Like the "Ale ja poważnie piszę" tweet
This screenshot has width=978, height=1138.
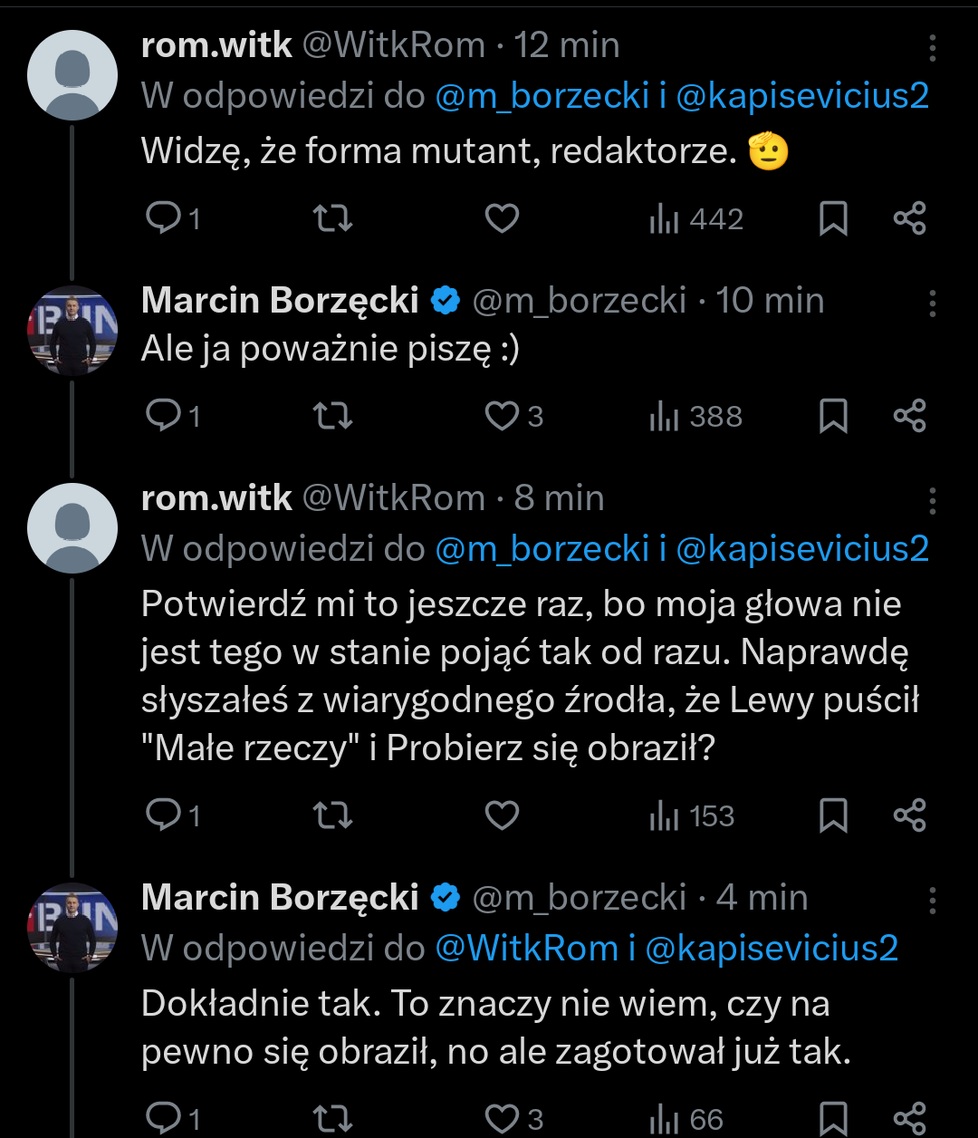(x=502, y=416)
